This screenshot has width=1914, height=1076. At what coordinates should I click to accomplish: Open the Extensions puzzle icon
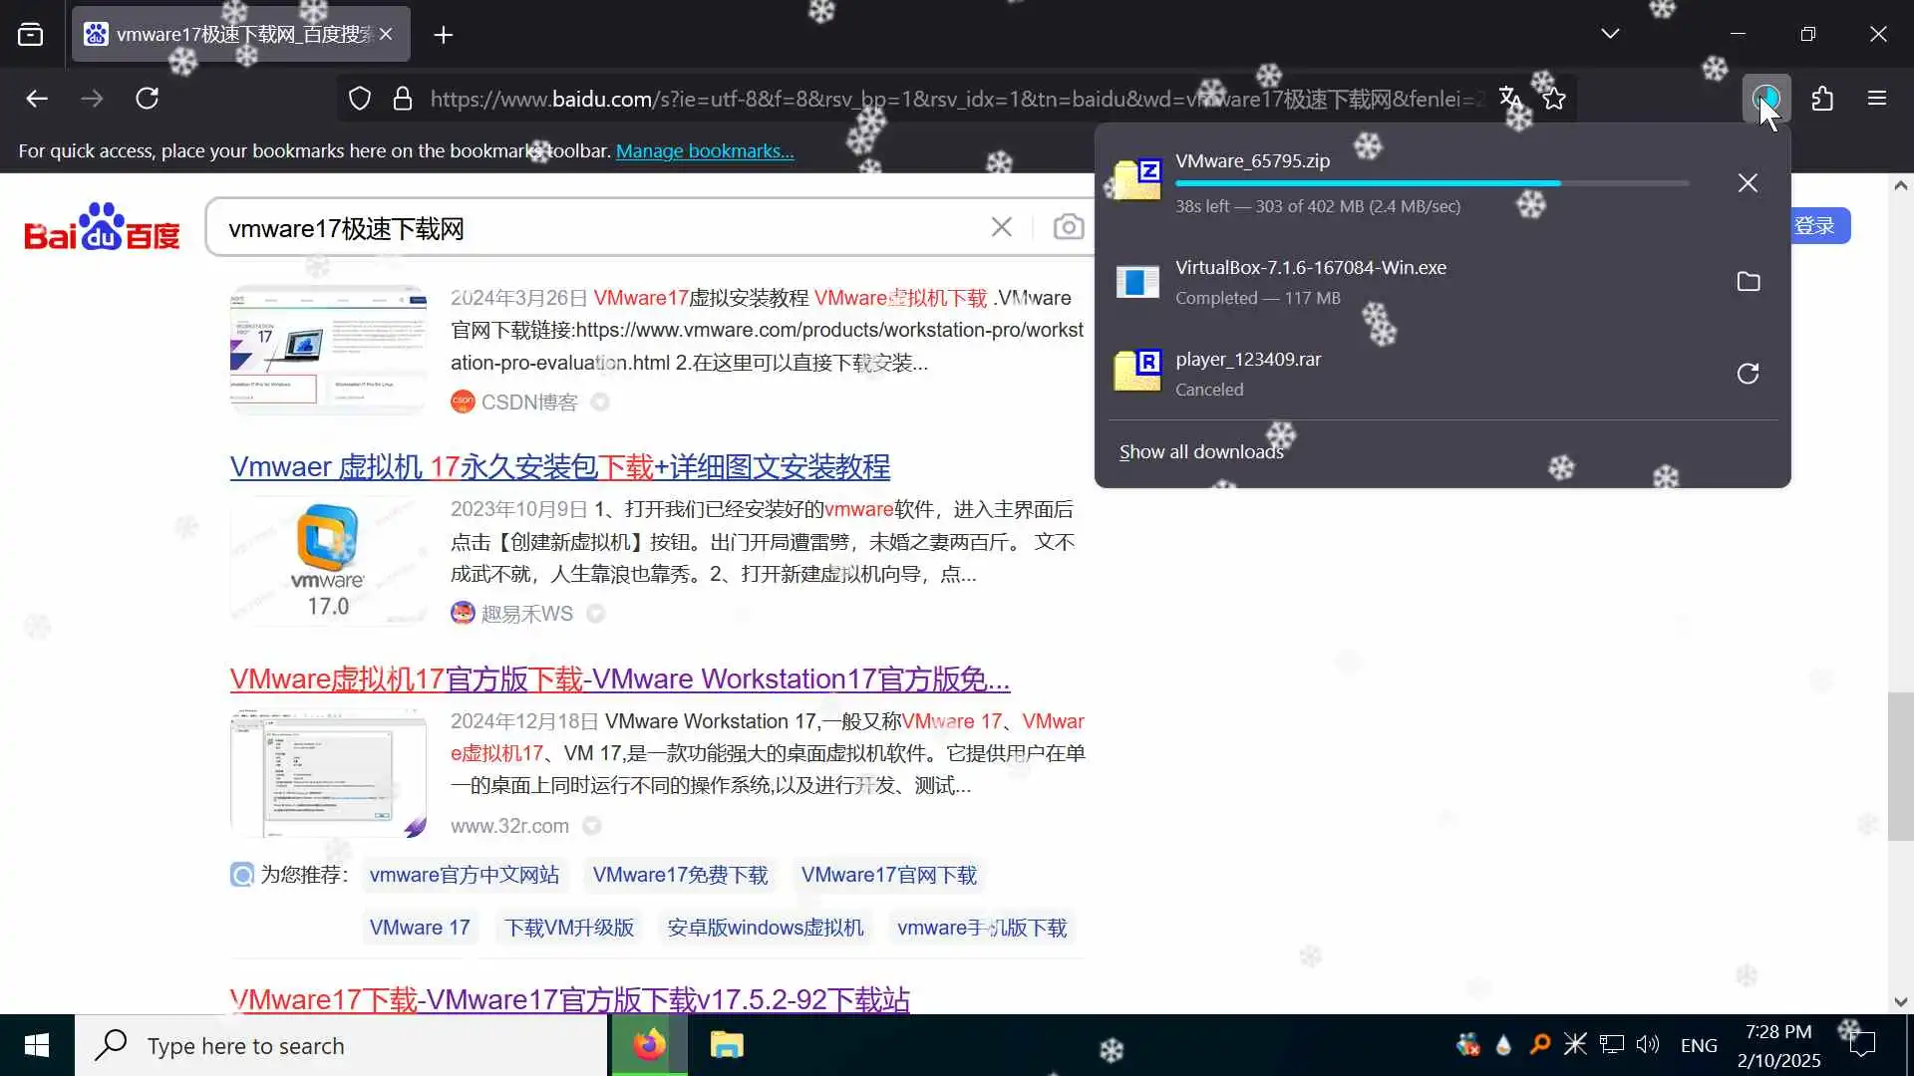point(1822,99)
